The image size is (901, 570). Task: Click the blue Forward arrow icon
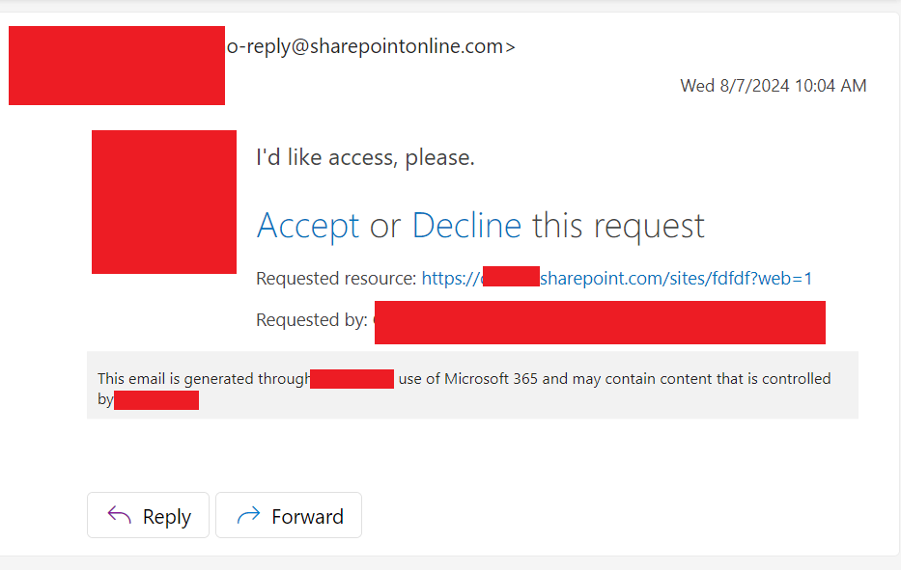(248, 515)
